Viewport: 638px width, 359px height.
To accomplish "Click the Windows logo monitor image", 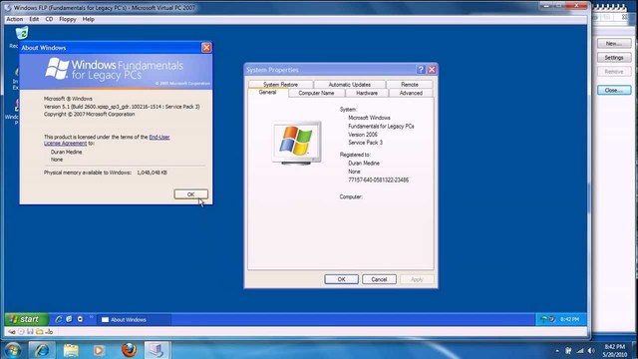I will click(x=297, y=143).
